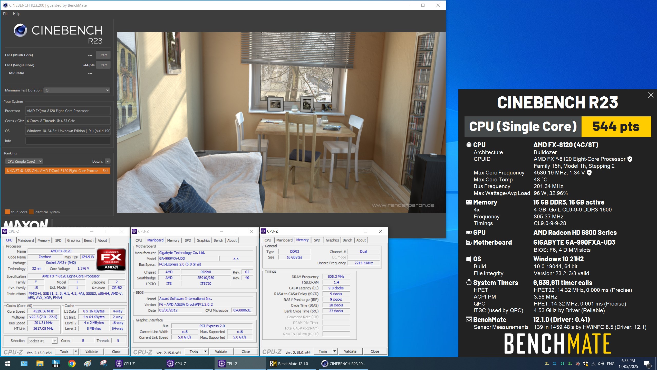657x370 pixels.
Task: Expand the Details arrow in Ranking
Action: (x=108, y=161)
